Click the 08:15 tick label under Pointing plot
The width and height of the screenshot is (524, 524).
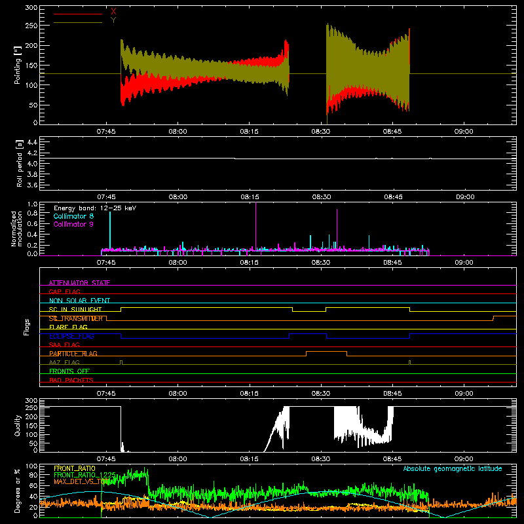(x=249, y=132)
